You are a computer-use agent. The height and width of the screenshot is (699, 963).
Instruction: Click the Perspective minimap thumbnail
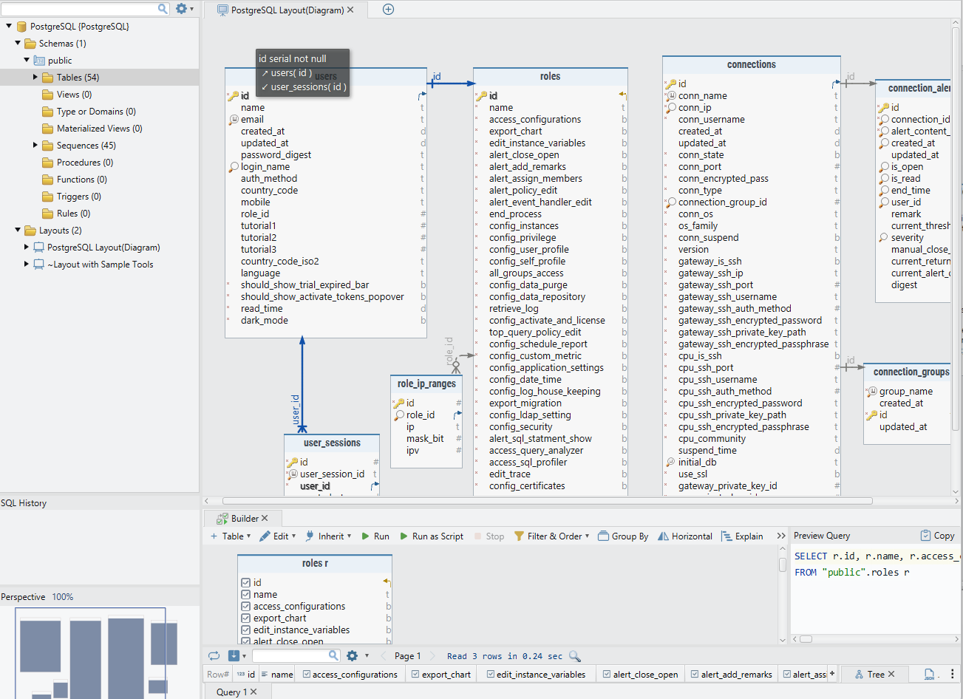100,652
